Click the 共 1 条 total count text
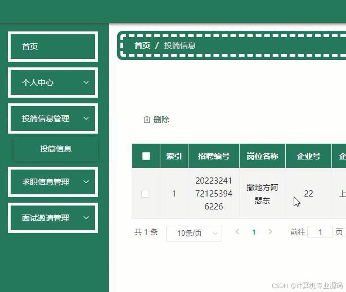This screenshot has height=292, width=346. click(146, 232)
